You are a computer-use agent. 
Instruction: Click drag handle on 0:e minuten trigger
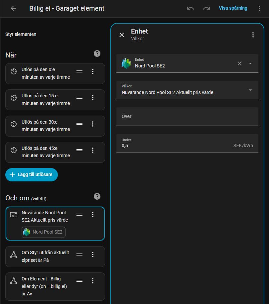(x=79, y=71)
